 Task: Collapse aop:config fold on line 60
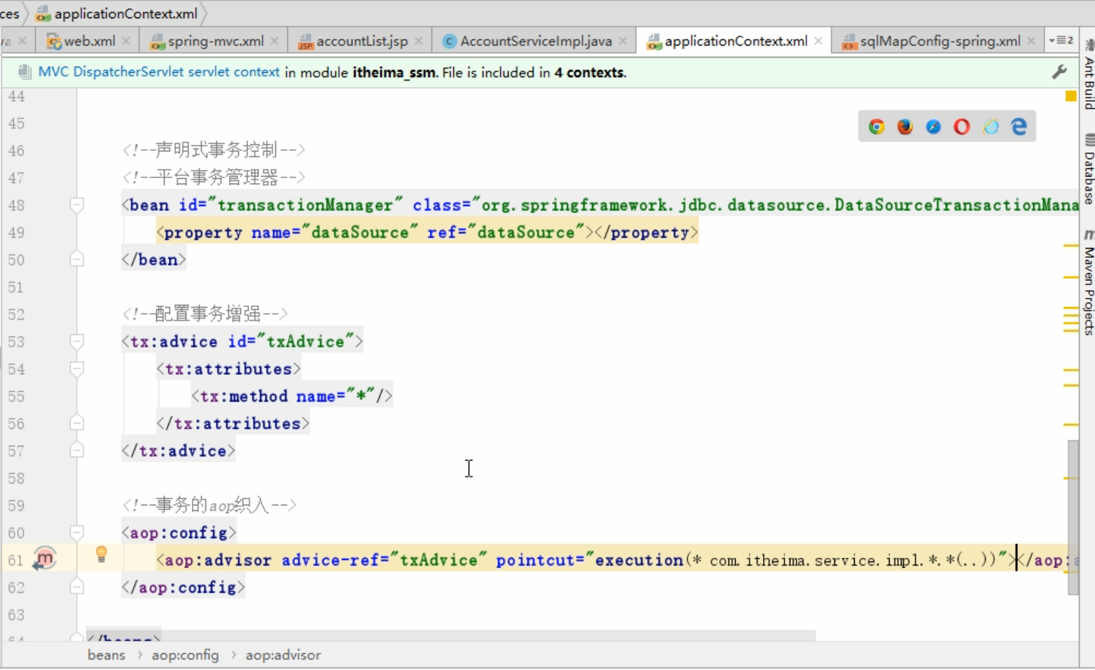click(77, 533)
